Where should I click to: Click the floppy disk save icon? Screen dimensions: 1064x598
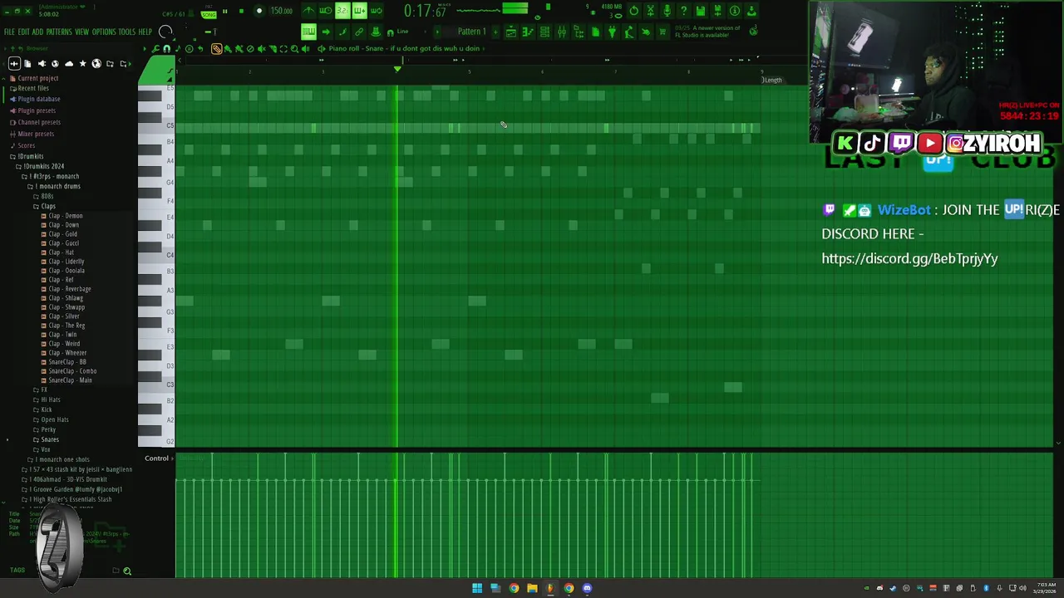pyautogui.click(x=701, y=11)
